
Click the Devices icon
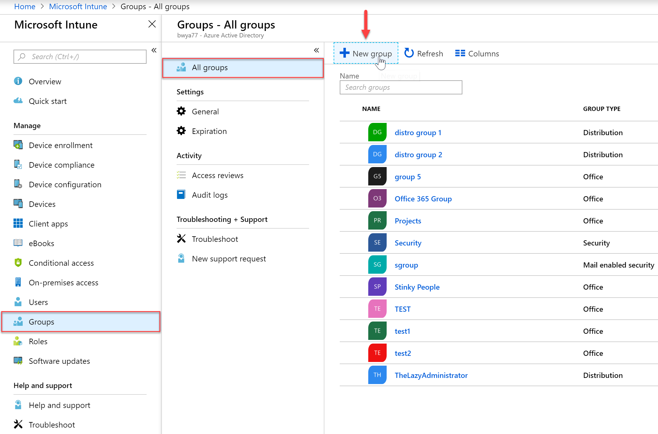(x=18, y=204)
